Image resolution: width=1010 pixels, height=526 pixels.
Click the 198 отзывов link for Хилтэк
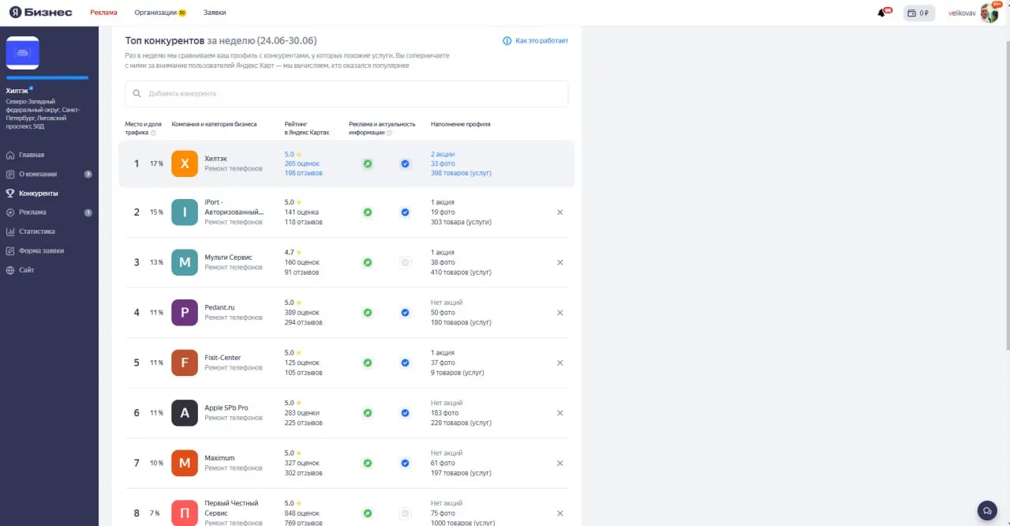tap(304, 173)
